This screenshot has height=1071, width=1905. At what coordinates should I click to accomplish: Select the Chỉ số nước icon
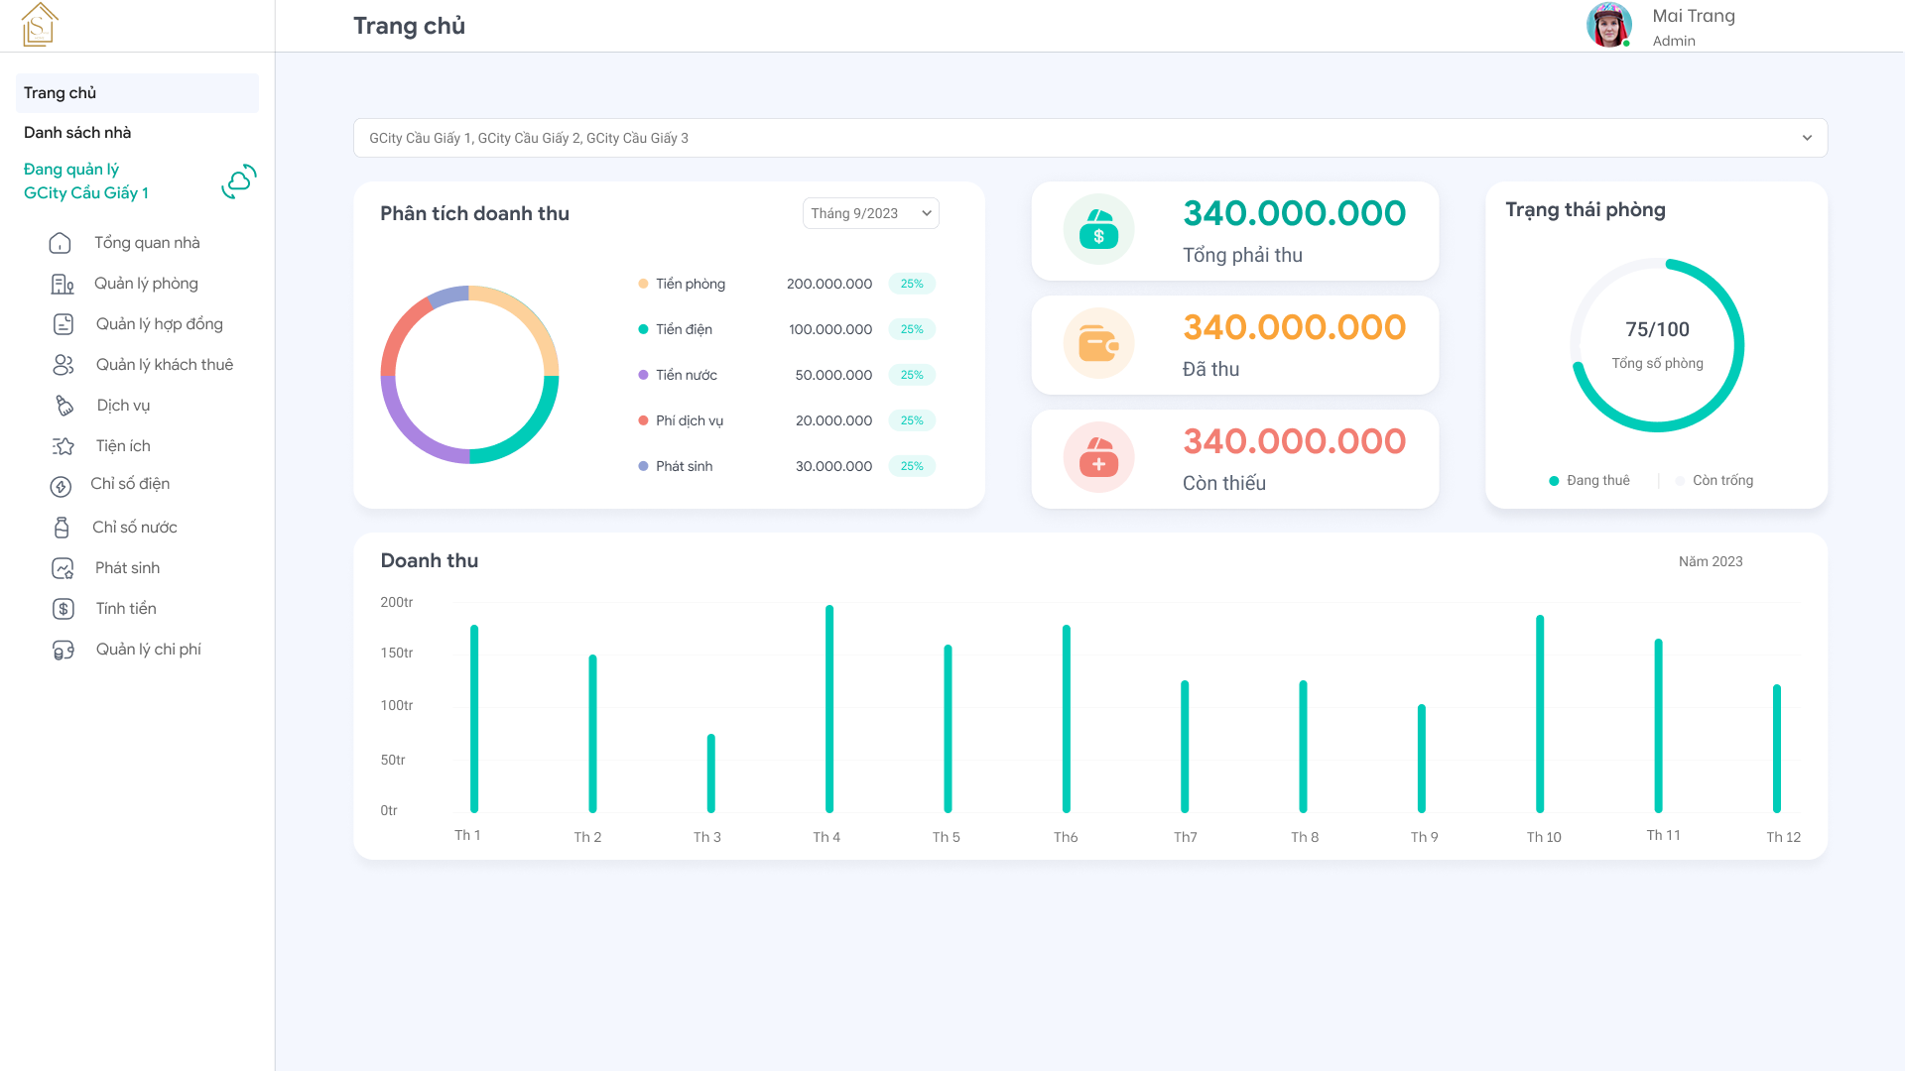click(x=63, y=527)
